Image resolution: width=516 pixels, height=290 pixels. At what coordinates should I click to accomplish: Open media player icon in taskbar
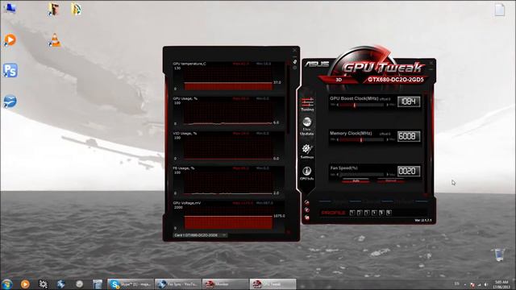pos(25,284)
